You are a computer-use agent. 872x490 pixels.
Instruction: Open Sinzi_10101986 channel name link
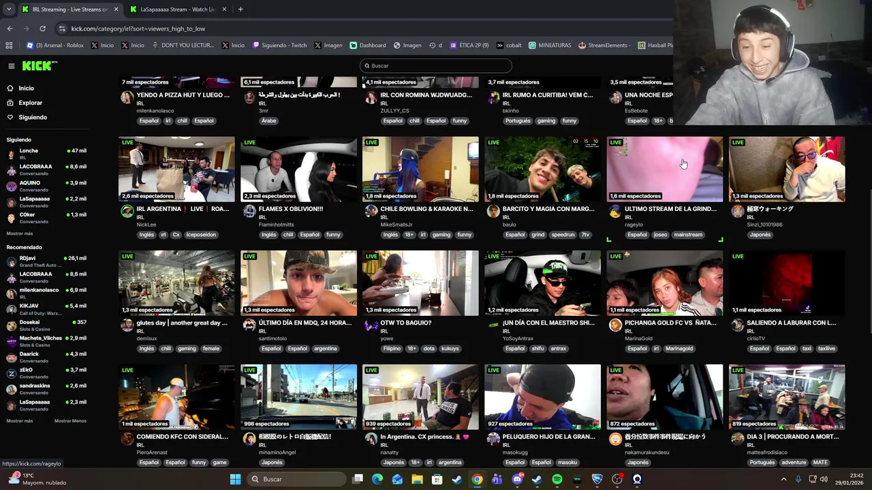pos(764,225)
